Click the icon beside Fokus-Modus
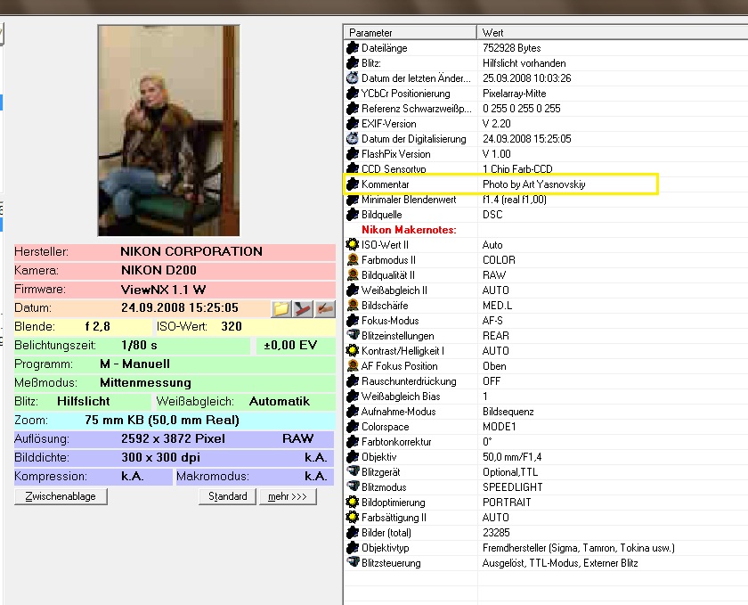 (353, 321)
